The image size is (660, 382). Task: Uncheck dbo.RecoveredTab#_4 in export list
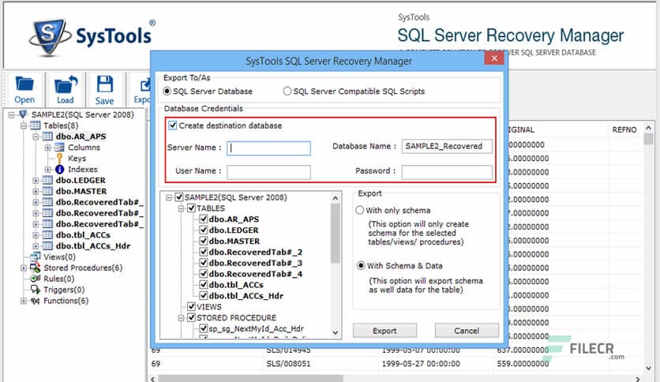tap(204, 273)
